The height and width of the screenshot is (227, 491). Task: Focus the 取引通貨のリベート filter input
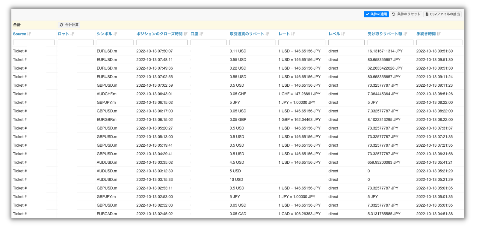[x=253, y=43]
